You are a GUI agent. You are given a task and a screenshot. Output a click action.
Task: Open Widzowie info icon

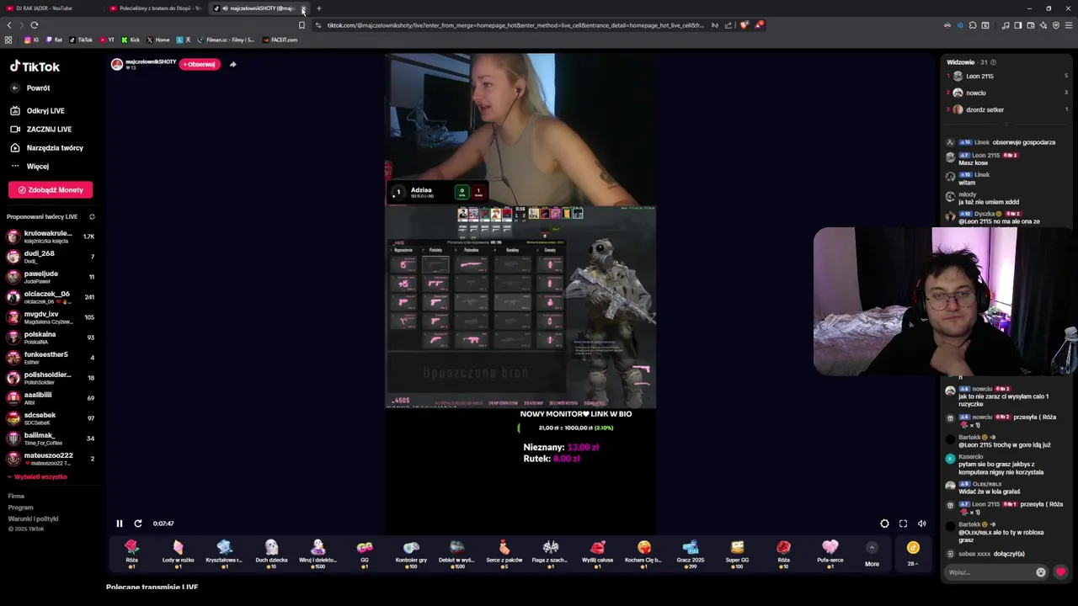click(993, 62)
